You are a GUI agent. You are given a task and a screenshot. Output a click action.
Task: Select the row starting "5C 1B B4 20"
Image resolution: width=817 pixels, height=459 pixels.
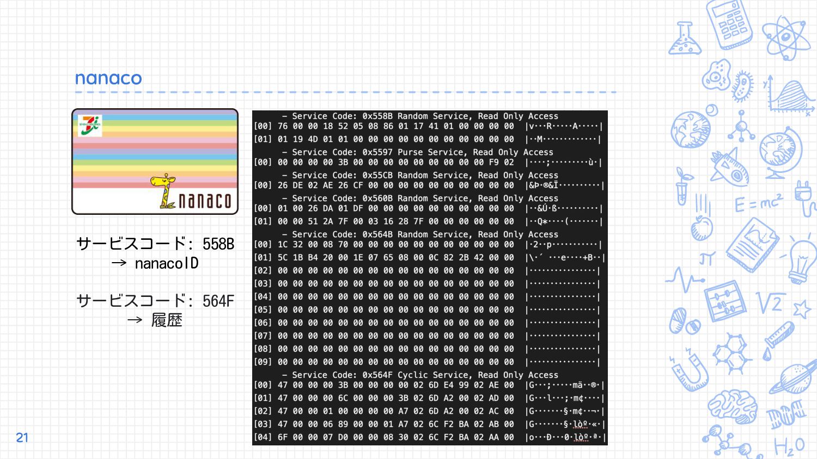tap(429, 258)
